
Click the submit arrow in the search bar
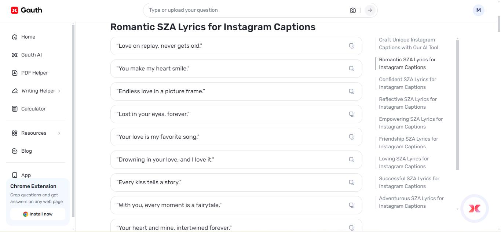(370, 10)
